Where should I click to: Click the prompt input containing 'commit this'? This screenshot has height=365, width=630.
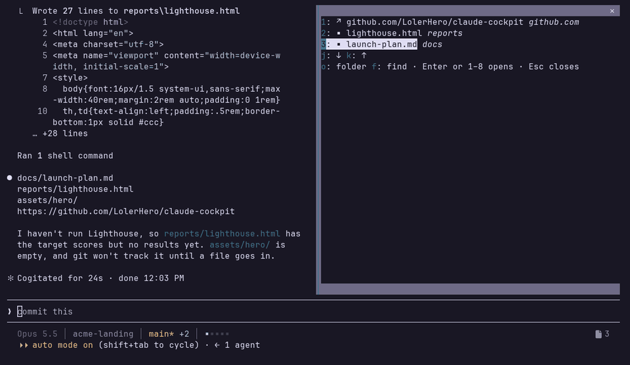pos(314,312)
